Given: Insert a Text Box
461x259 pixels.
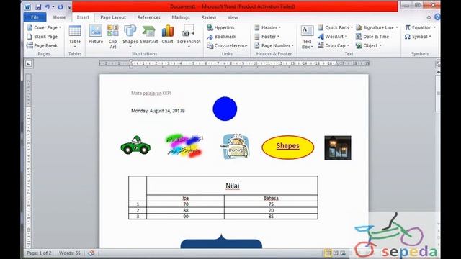Looking at the screenshot, I should click(307, 37).
